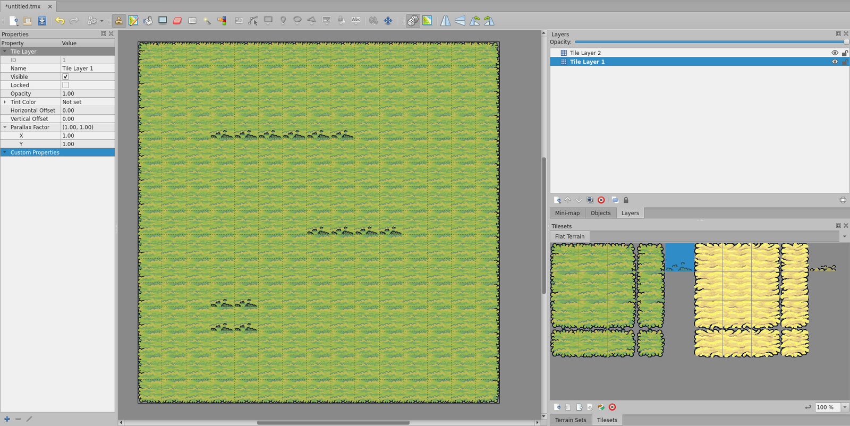
Task: Click the Horizontal Offset 0.00 value
Action: 88,110
